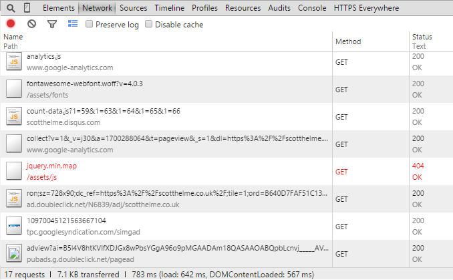The width and height of the screenshot is (453, 280).
Task: Switch to the Elements tab
Action: (58, 8)
